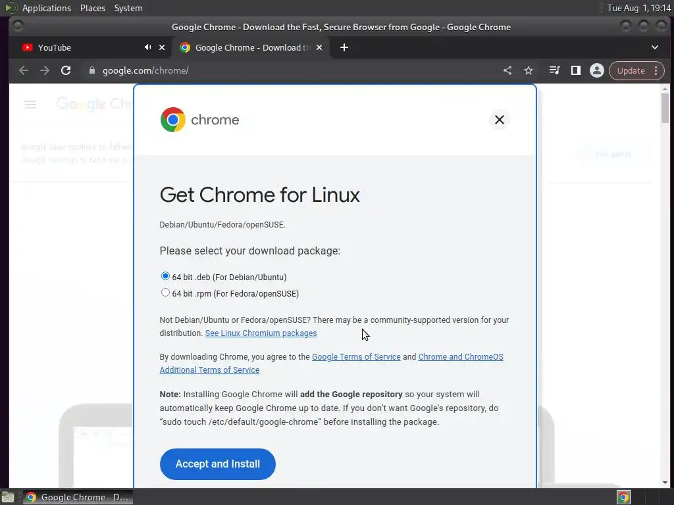Image resolution: width=674 pixels, height=505 pixels.
Task: Click Accept and Install button
Action: tap(217, 464)
